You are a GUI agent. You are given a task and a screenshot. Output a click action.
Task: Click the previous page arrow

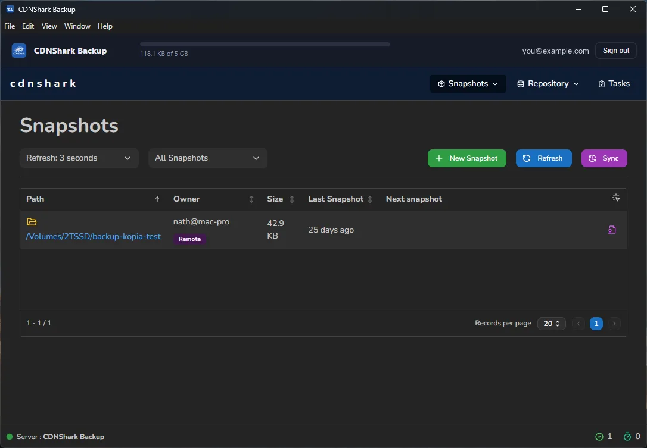pyautogui.click(x=578, y=324)
